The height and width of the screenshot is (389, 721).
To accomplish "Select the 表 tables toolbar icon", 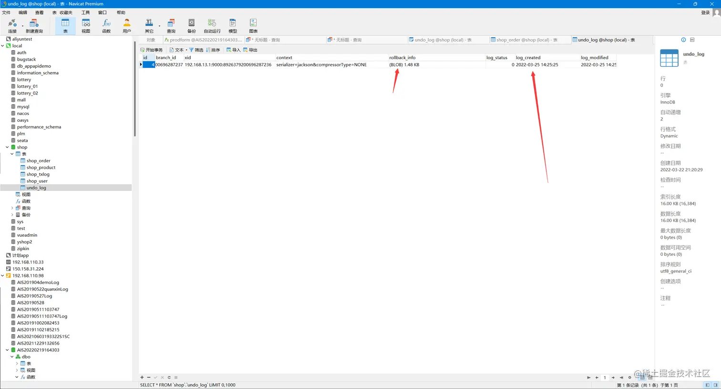I will 65,26.
